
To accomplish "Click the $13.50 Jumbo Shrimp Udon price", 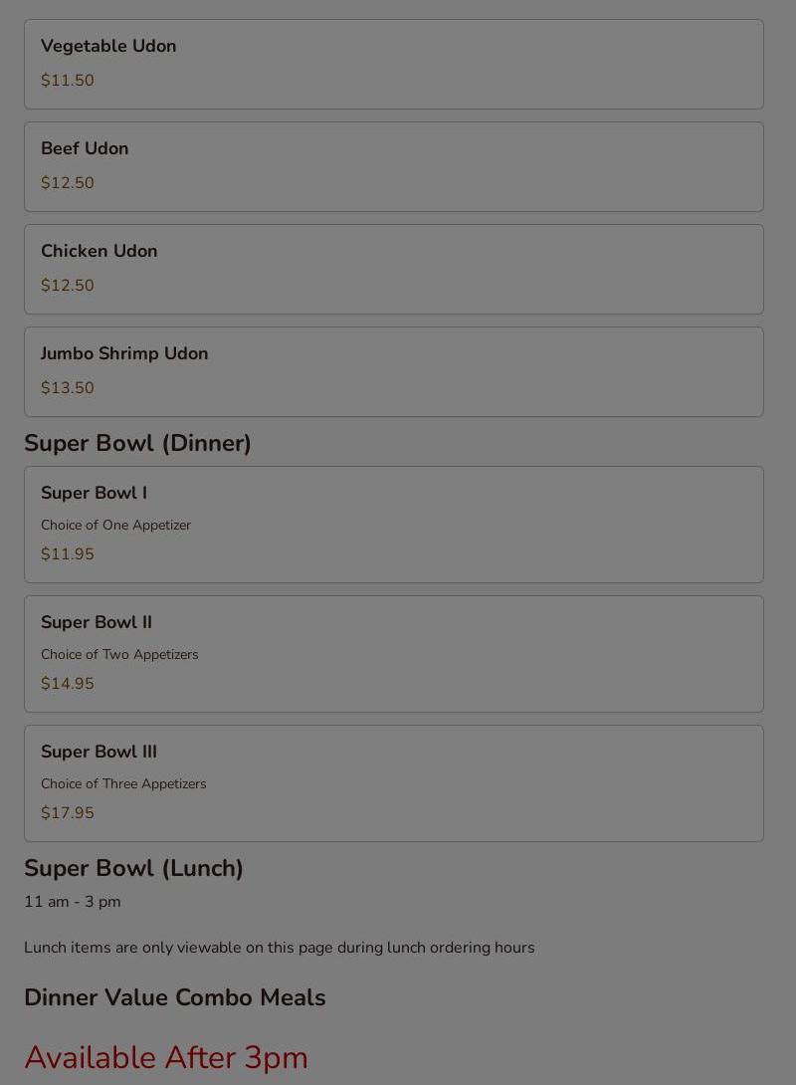I will [68, 388].
